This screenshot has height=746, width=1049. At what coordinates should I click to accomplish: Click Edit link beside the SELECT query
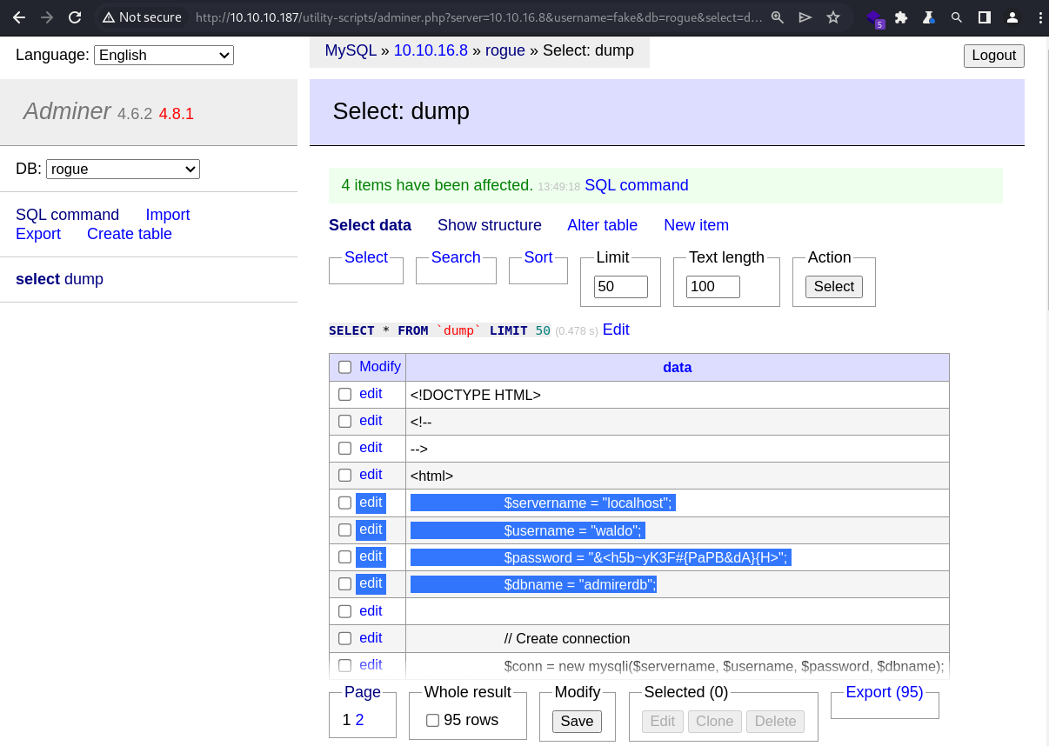click(x=616, y=330)
